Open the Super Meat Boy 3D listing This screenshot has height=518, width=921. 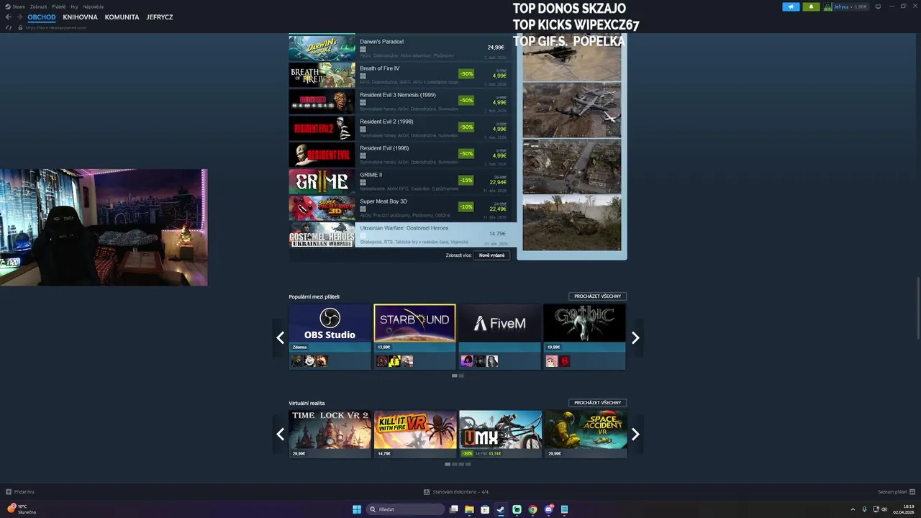[x=402, y=208]
